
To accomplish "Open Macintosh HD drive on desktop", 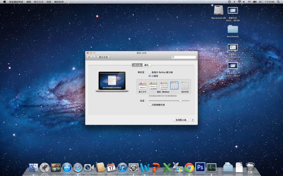I will pyautogui.click(x=219, y=11).
